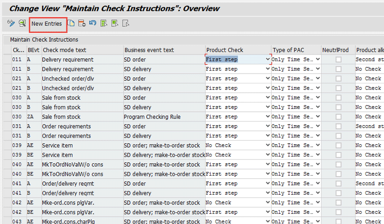This screenshot has height=224, width=384.
Task: Enable NeutrlProd checkbox for Program Checking Rule row
Action: (x=338, y=117)
